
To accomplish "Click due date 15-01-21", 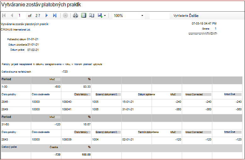I will (128, 102).
